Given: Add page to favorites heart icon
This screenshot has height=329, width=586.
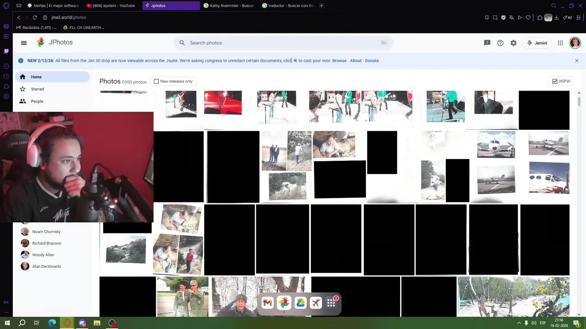Looking at the screenshot, I should (x=528, y=17).
